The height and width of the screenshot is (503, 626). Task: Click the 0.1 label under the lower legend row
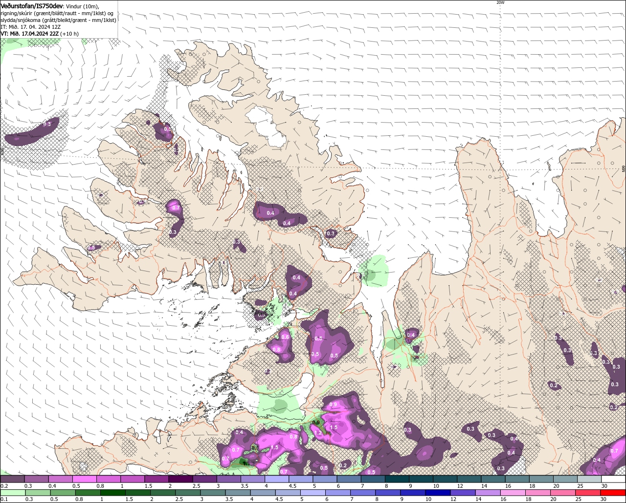pos(4,499)
